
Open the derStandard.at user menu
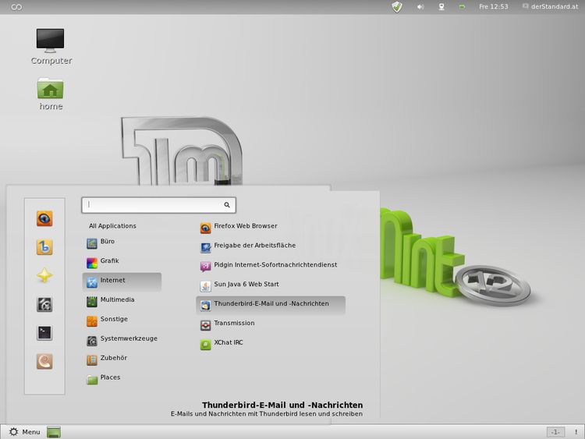tap(555, 7)
